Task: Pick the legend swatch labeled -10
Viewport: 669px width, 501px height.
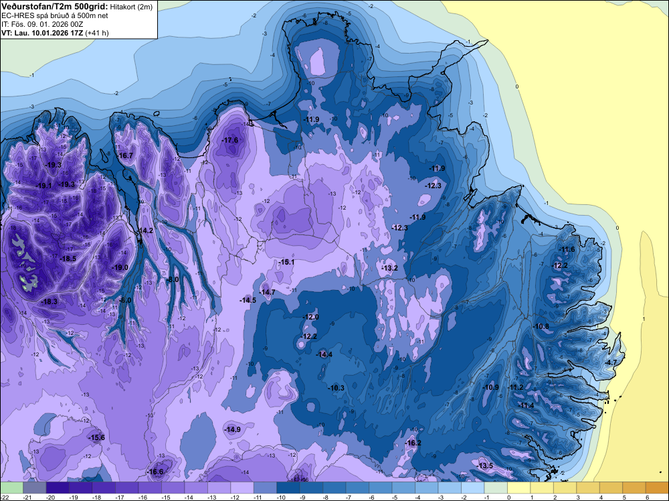Action: 288,488
